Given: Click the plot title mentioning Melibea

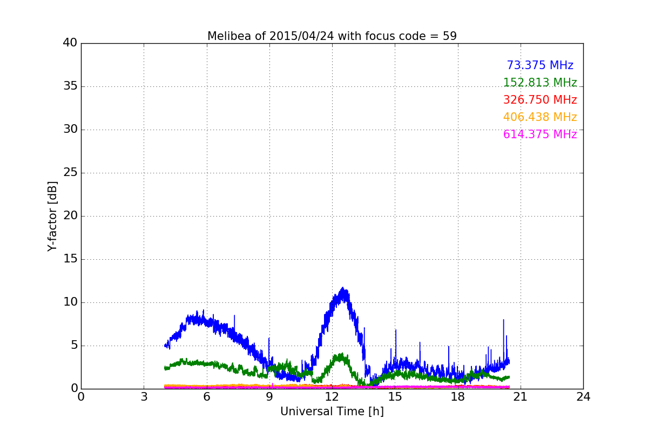Looking at the screenshot, I should (332, 36).
